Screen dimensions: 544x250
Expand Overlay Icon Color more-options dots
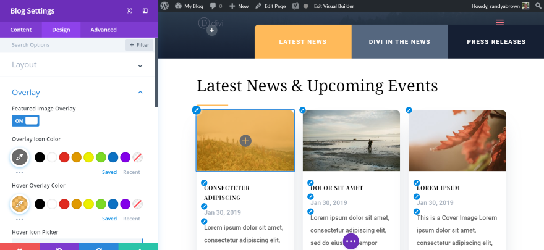click(x=20, y=172)
